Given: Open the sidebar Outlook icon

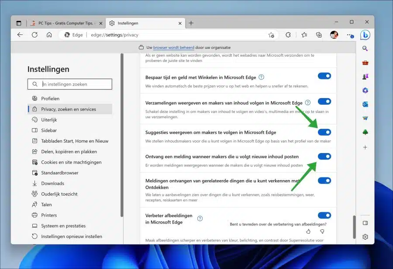Looking at the screenshot, I should point(365,104).
